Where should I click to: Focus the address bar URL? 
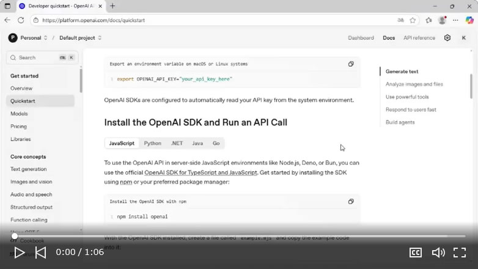(94, 20)
